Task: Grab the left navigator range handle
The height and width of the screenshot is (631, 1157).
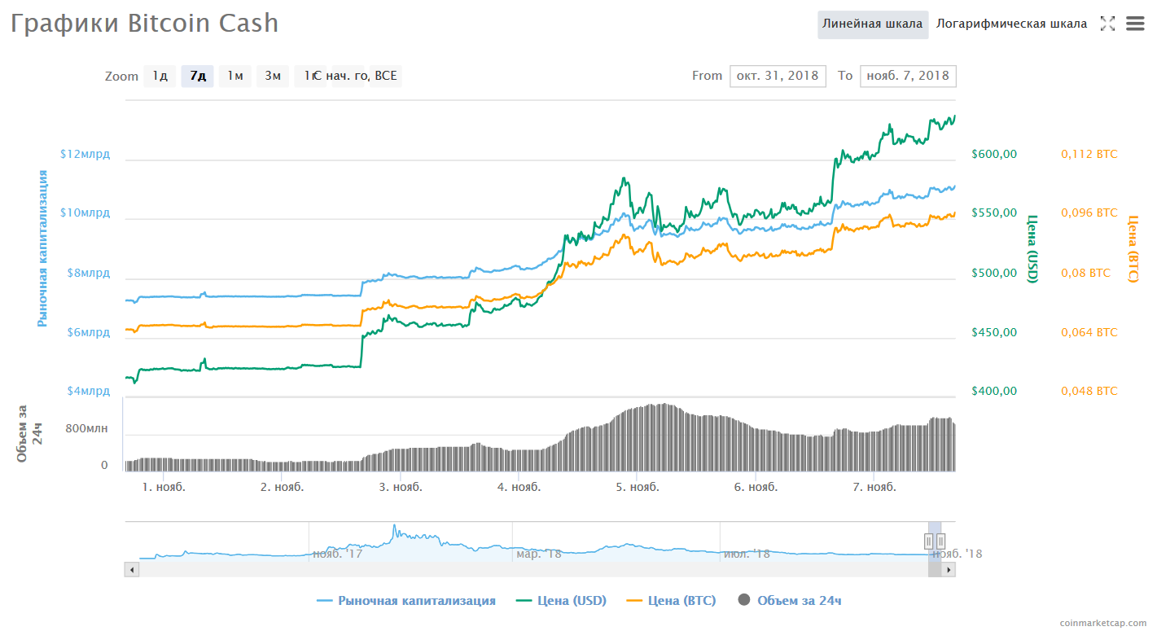Action: (928, 541)
